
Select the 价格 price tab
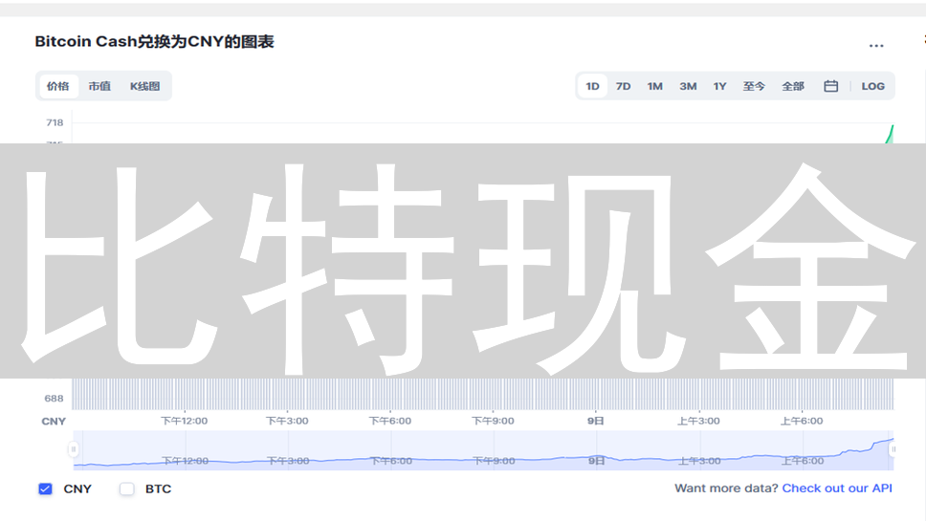[58, 86]
